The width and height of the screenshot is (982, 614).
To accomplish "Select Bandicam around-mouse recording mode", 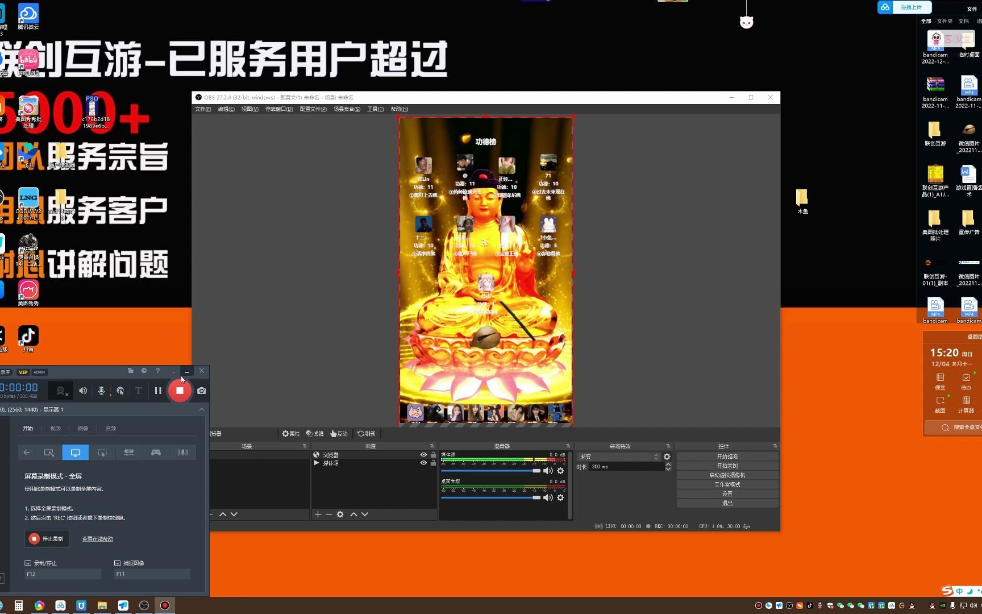I will [102, 453].
